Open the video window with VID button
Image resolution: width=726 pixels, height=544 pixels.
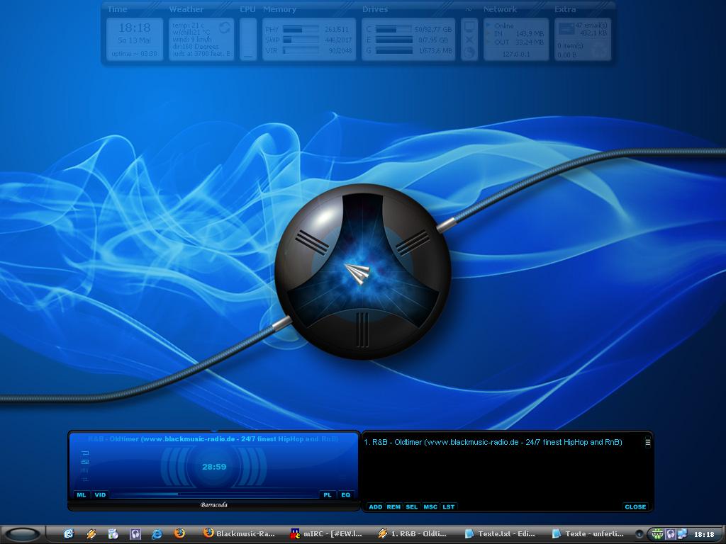(100, 494)
